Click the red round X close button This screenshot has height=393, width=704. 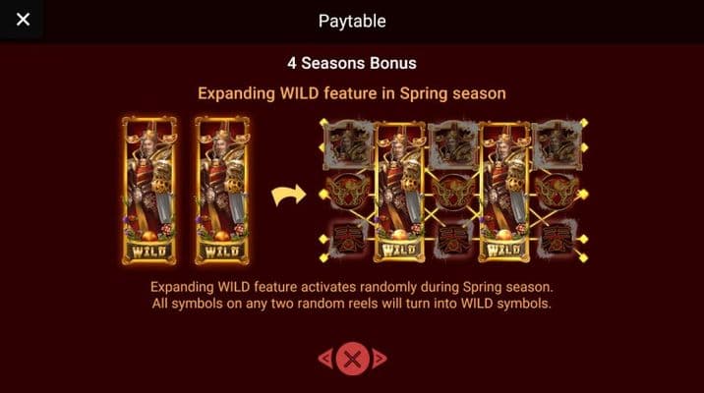coord(352,359)
